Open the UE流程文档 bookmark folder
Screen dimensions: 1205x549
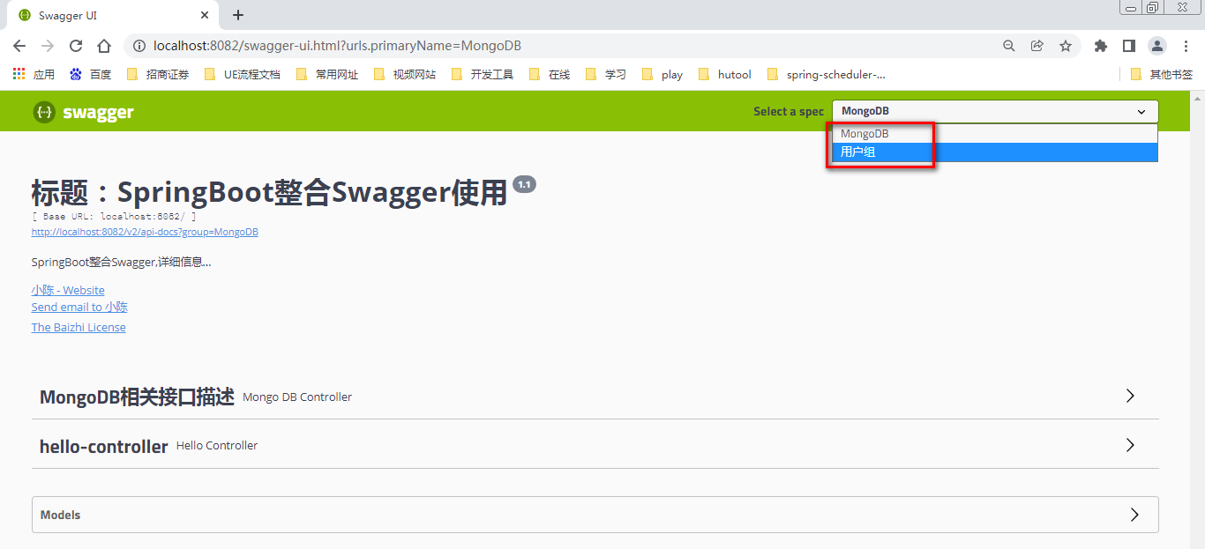(243, 74)
